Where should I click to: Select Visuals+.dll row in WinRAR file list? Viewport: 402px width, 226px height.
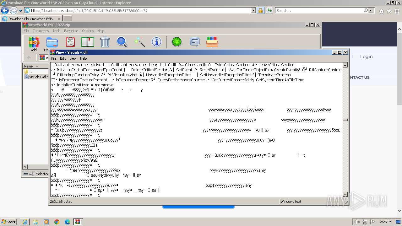[x=36, y=77]
